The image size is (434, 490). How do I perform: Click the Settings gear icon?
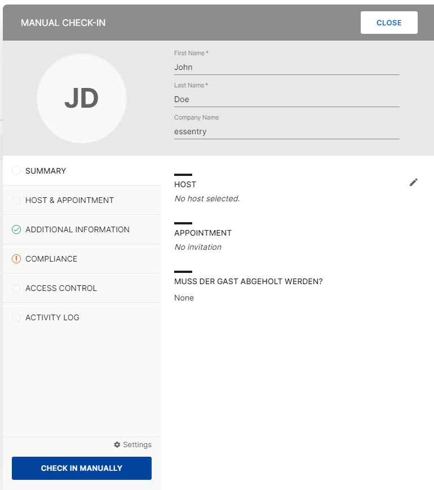tap(117, 445)
